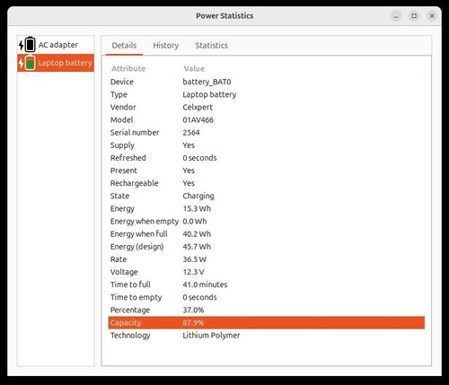This screenshot has width=449, height=385.
Task: Click the Attribute column header
Action: (x=128, y=68)
